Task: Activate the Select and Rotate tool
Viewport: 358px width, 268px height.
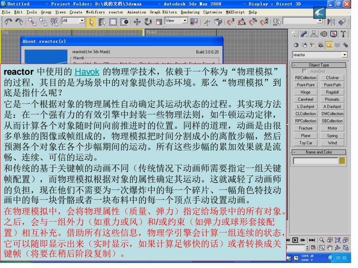Action: coord(148,22)
